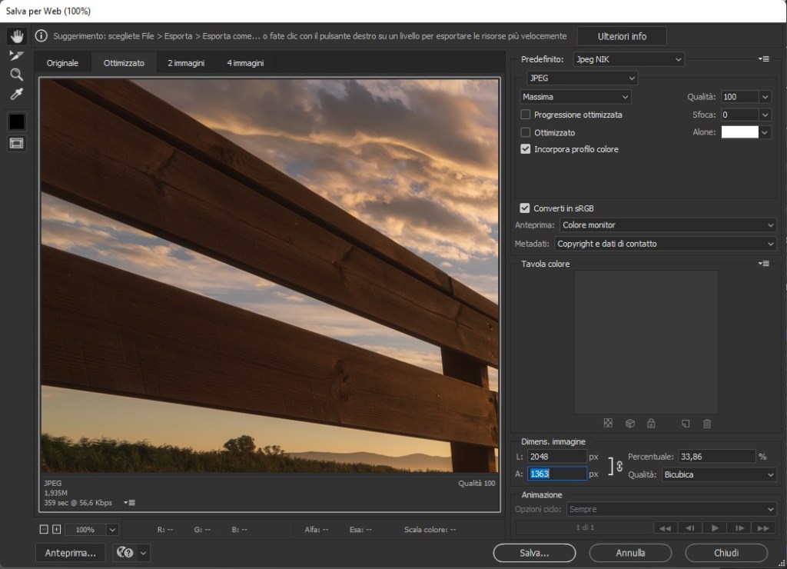
Task: Select the Hand tool
Action: (17, 36)
